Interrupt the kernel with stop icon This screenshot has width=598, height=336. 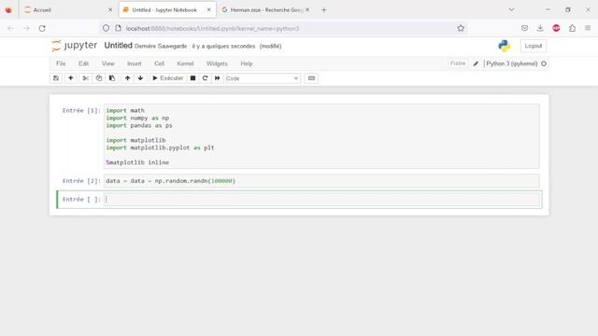[x=193, y=78]
